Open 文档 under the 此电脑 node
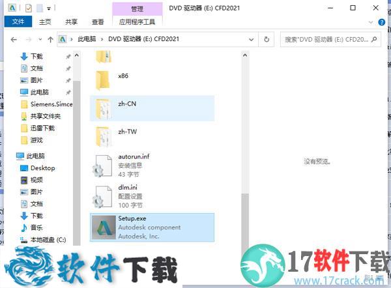Screen dimensions: 391x288 tap(36, 204)
